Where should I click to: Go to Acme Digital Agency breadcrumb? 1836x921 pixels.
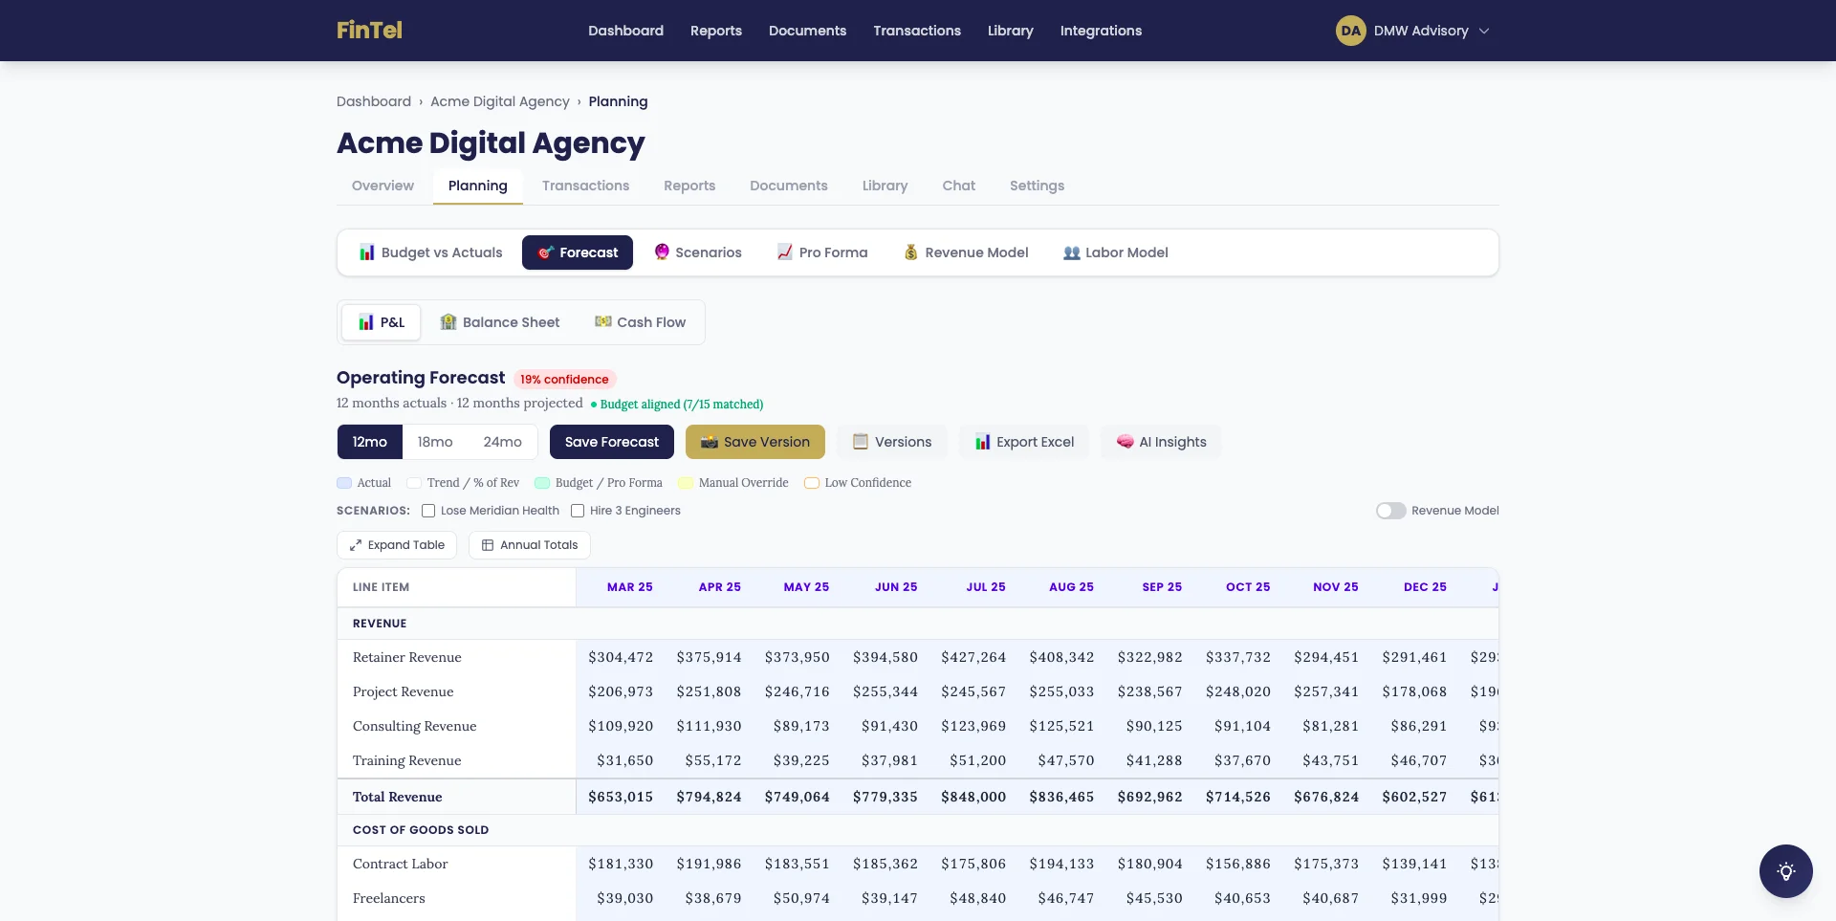coord(499,101)
